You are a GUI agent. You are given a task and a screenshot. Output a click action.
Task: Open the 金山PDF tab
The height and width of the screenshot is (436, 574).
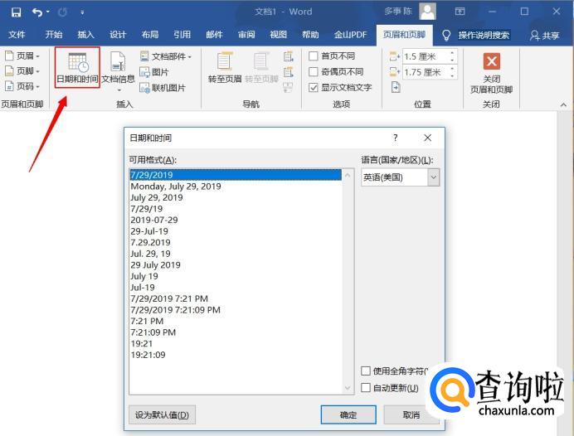click(350, 35)
